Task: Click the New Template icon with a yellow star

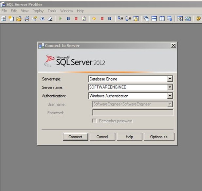Action: 11,19
